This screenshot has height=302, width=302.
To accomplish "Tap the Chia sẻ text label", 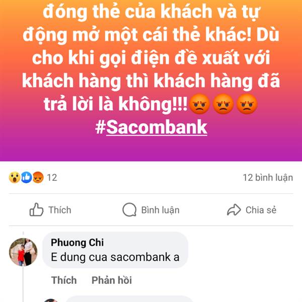I will pyautogui.click(x=261, y=210).
